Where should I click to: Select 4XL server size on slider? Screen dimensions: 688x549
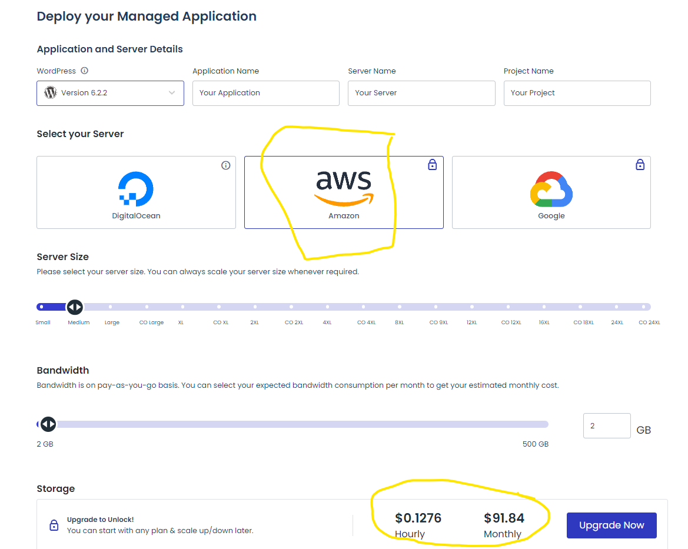click(x=327, y=307)
